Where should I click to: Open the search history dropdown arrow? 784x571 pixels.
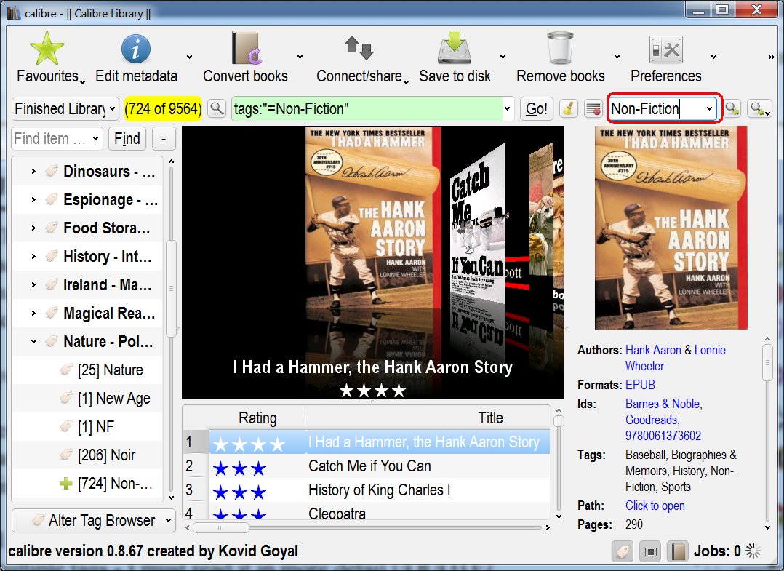coord(508,108)
